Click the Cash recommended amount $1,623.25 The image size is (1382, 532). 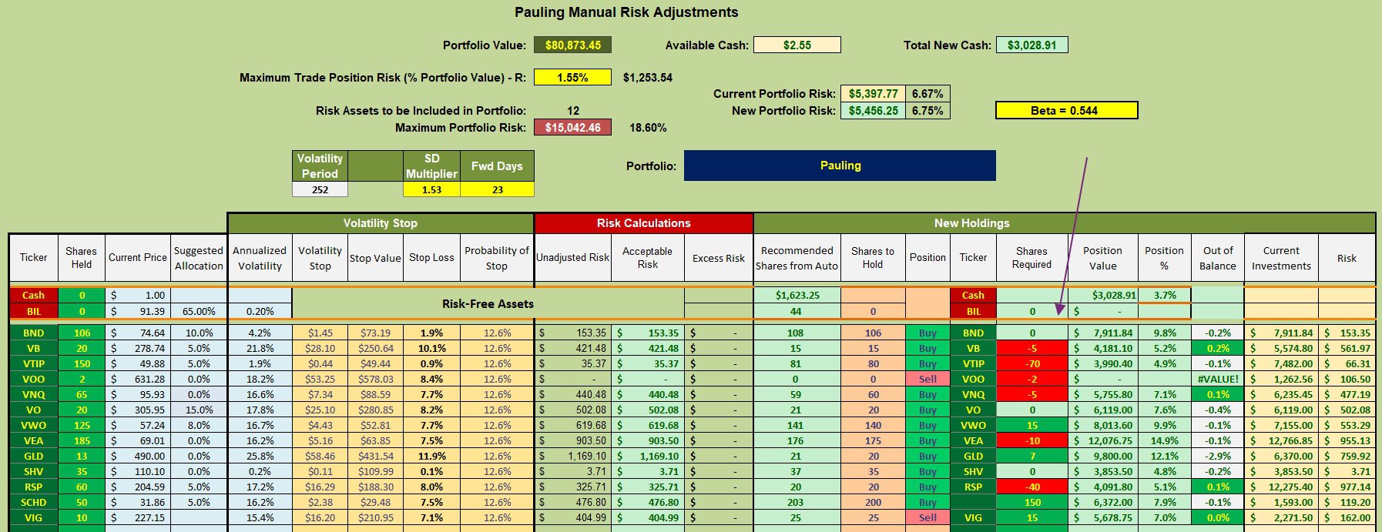point(797,296)
